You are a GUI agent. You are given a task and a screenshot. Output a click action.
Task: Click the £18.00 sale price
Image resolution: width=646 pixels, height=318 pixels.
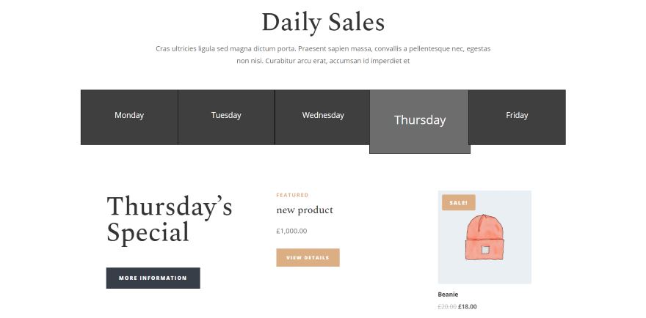point(468,307)
